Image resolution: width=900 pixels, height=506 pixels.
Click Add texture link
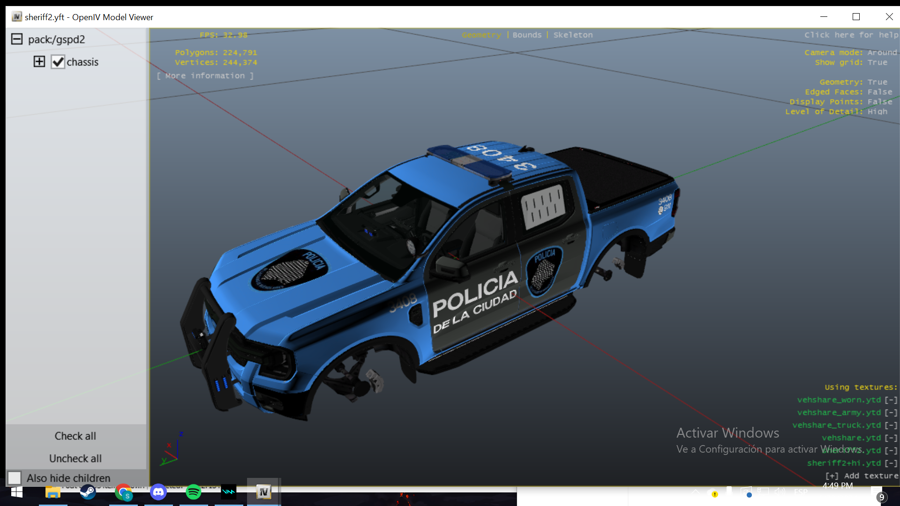(862, 476)
